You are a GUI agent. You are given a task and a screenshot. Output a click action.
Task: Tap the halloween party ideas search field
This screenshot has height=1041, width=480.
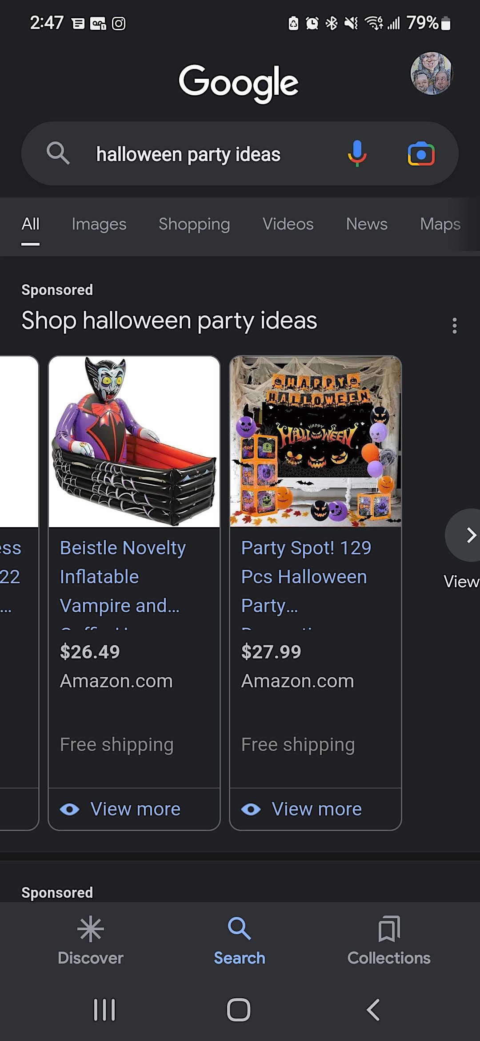188,154
